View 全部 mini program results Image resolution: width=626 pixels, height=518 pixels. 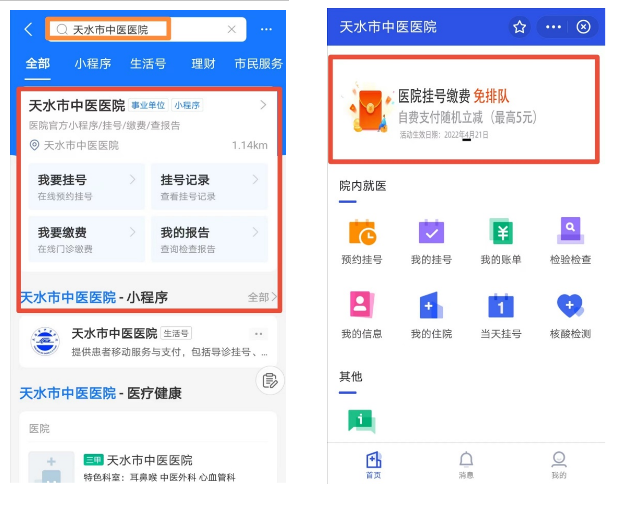point(262,297)
